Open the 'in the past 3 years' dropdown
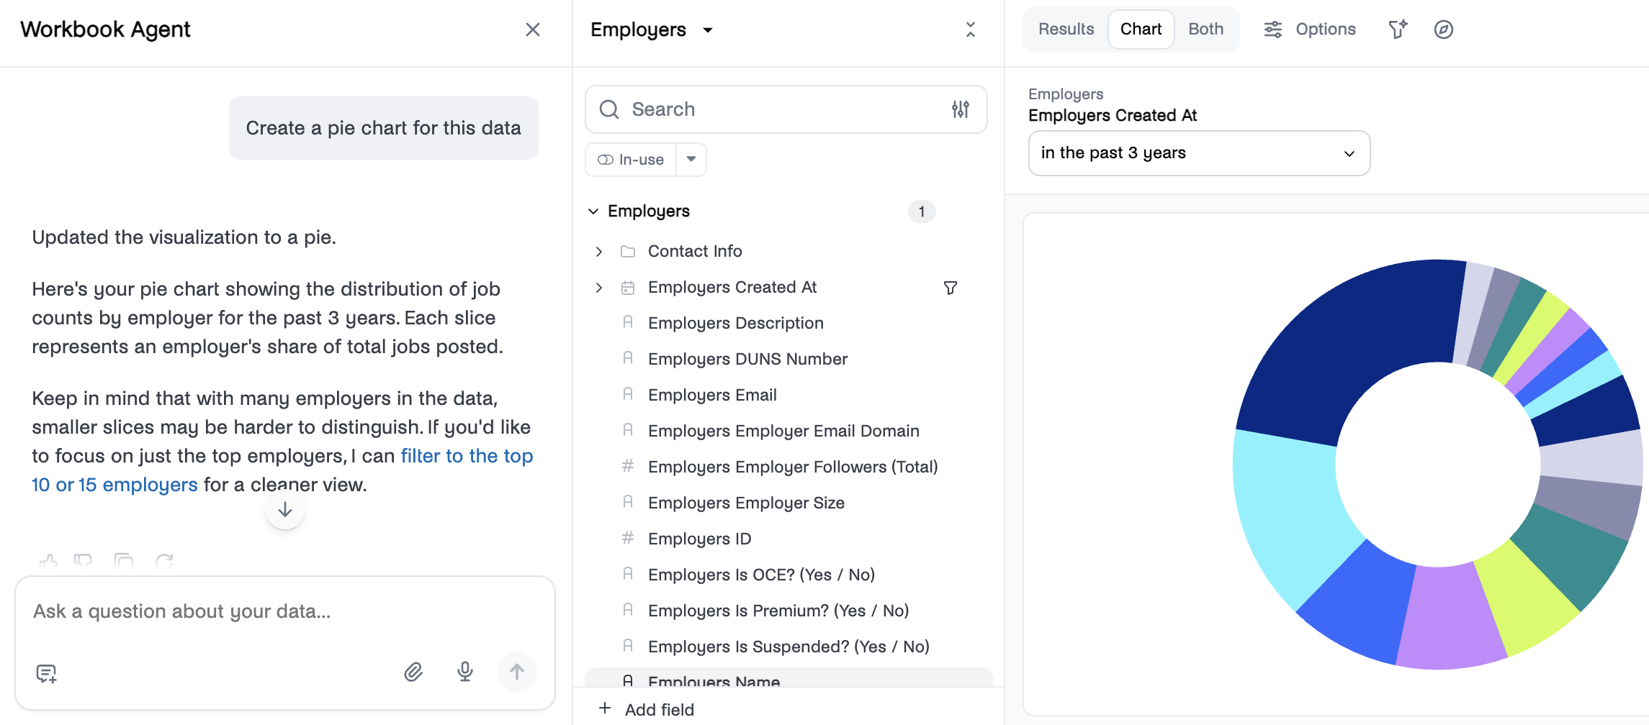Viewport: 1649px width, 725px height. point(1199,153)
